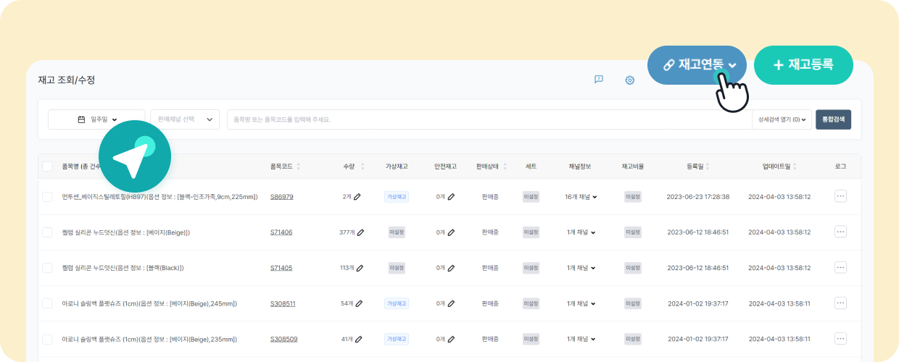Check the 먼투썬_베이직스틸레토힐 row checkbox
Viewport: 899px width, 362px height.
(47, 196)
